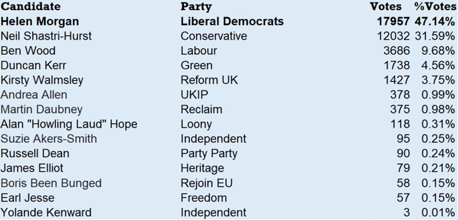Image resolution: width=458 pixels, height=220 pixels.
Task: Select Alan "Howling Laud" Hope's name
Action: tap(69, 124)
